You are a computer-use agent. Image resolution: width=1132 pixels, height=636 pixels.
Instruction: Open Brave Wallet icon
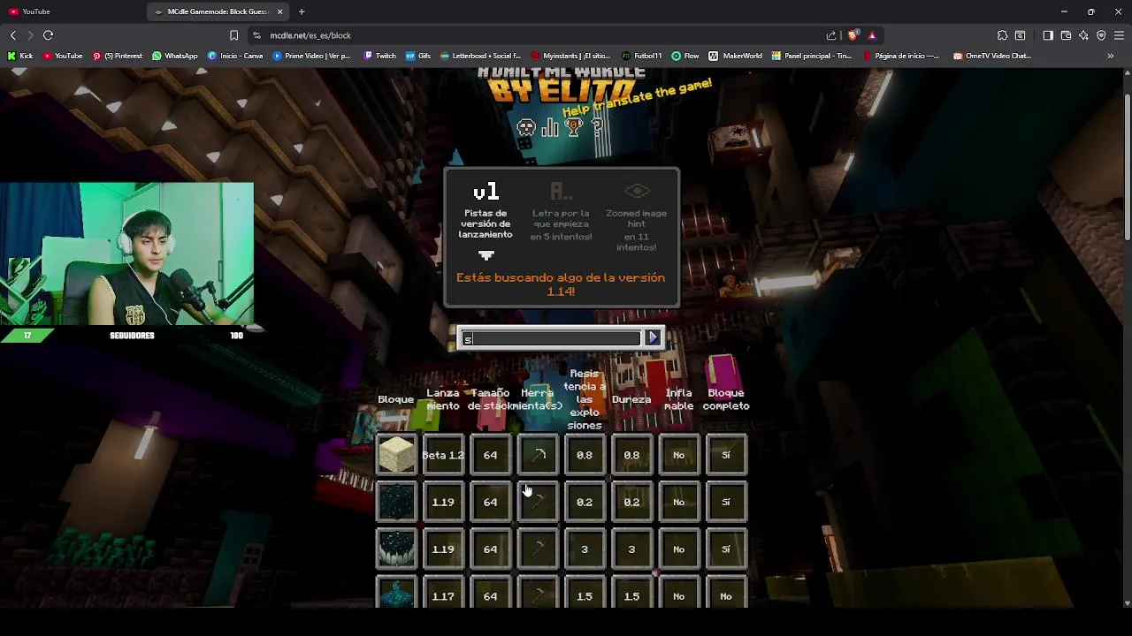click(x=1066, y=35)
